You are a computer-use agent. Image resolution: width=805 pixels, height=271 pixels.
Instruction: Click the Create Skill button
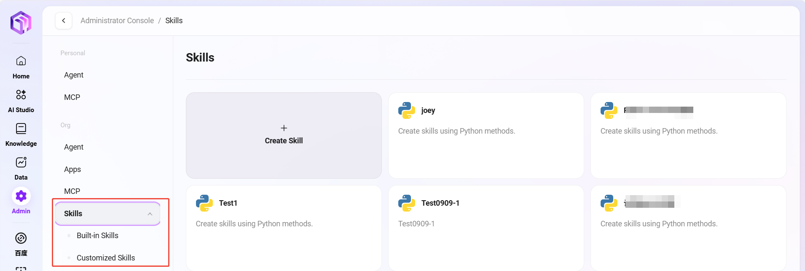(x=284, y=135)
